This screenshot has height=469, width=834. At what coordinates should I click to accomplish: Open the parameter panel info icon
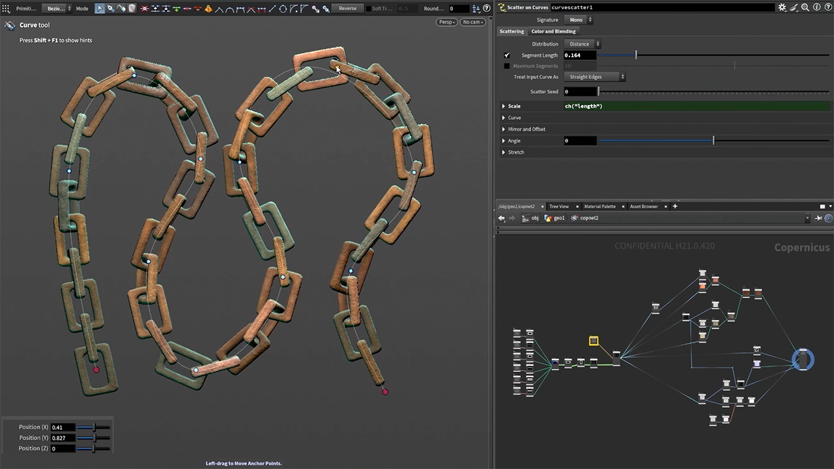[x=816, y=7]
